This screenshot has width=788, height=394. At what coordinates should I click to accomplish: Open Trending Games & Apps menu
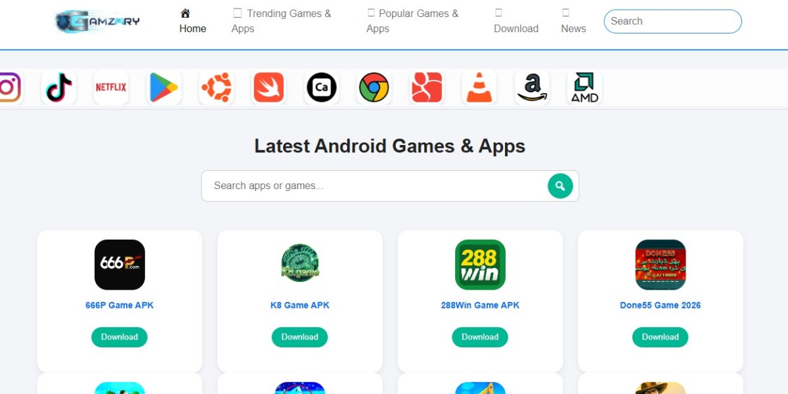click(282, 21)
